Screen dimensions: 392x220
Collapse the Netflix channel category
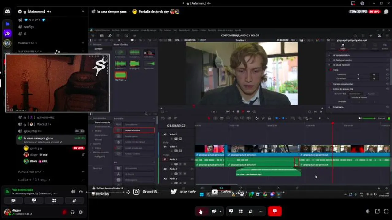(x=34, y=180)
